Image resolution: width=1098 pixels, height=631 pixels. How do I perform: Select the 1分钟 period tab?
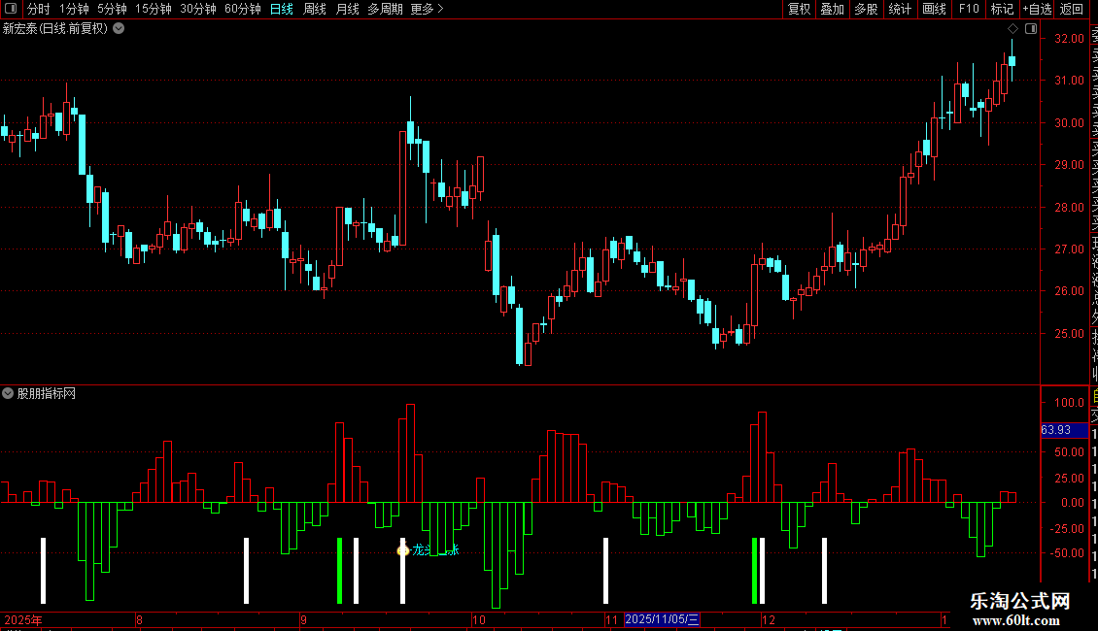[74, 9]
